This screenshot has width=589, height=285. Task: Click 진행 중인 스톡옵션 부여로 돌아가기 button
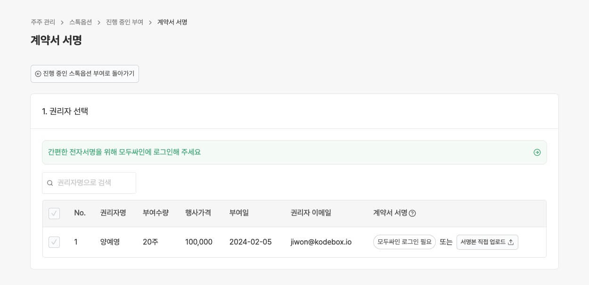[x=85, y=74]
